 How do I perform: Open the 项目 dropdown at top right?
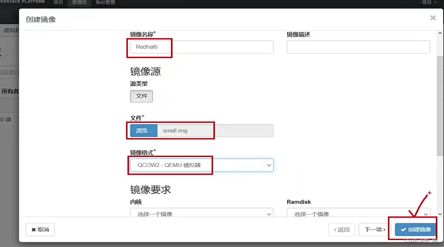(429, 2)
